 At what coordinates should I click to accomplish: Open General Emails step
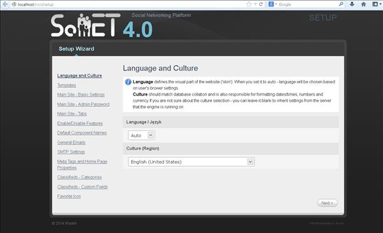point(71,143)
